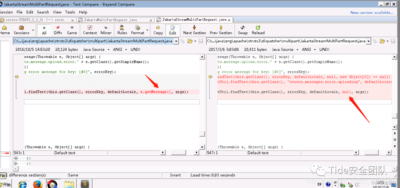
Task: Open the Search menu
Action: (43, 12)
